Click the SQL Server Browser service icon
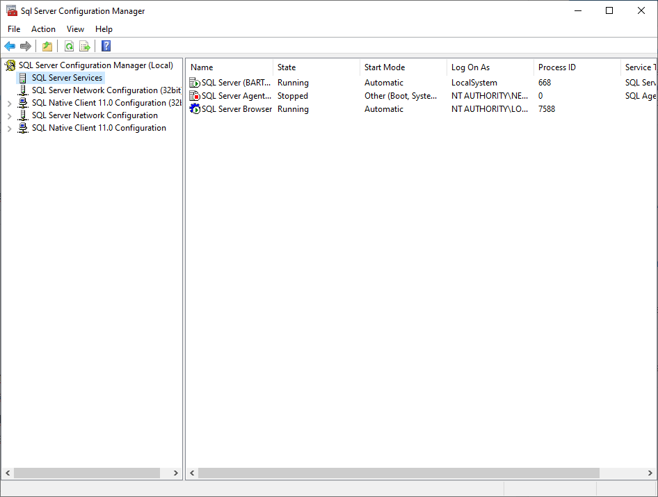Screen dimensions: 658x497 [195, 108]
